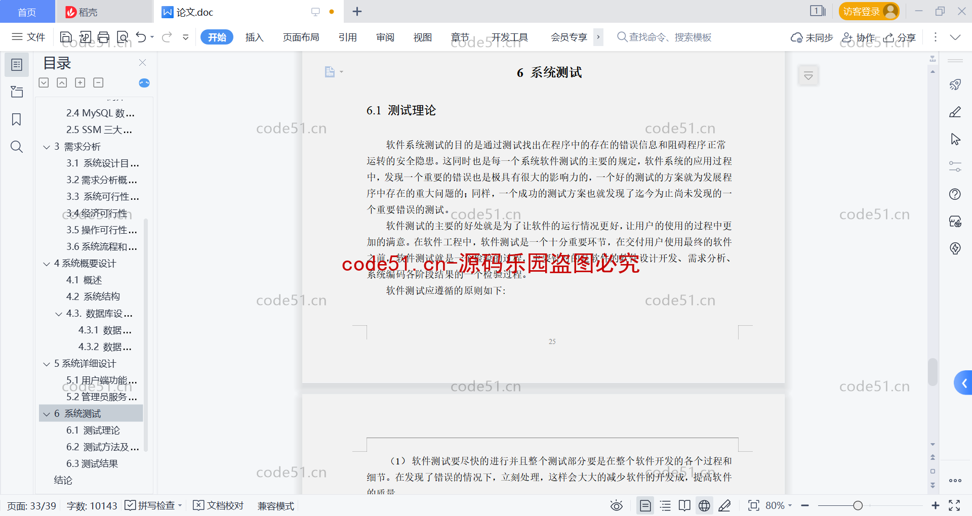Click the promote heading plus icon

[x=80, y=82]
